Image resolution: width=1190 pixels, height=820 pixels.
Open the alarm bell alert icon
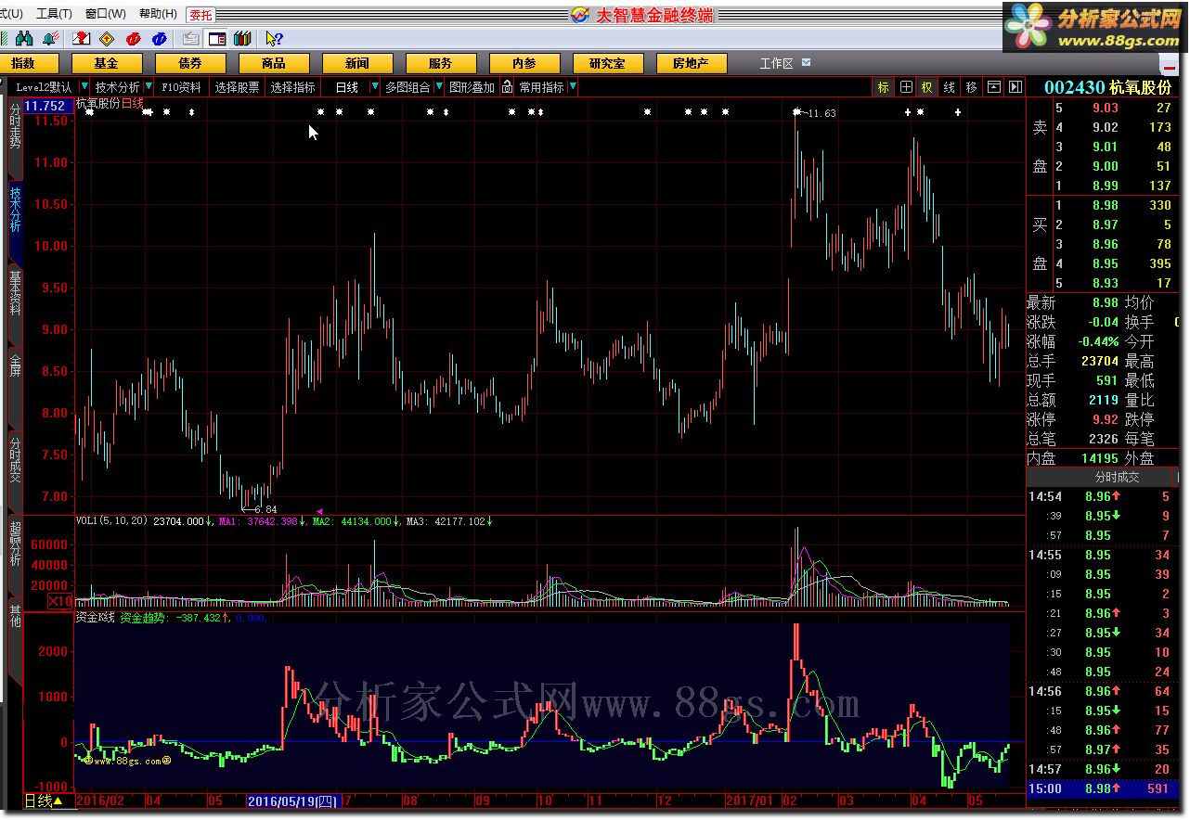point(50,38)
